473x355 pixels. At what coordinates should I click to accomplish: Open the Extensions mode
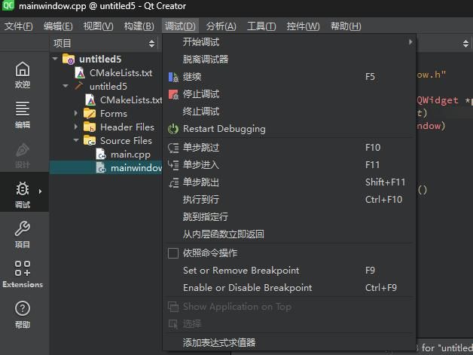pyautogui.click(x=23, y=274)
